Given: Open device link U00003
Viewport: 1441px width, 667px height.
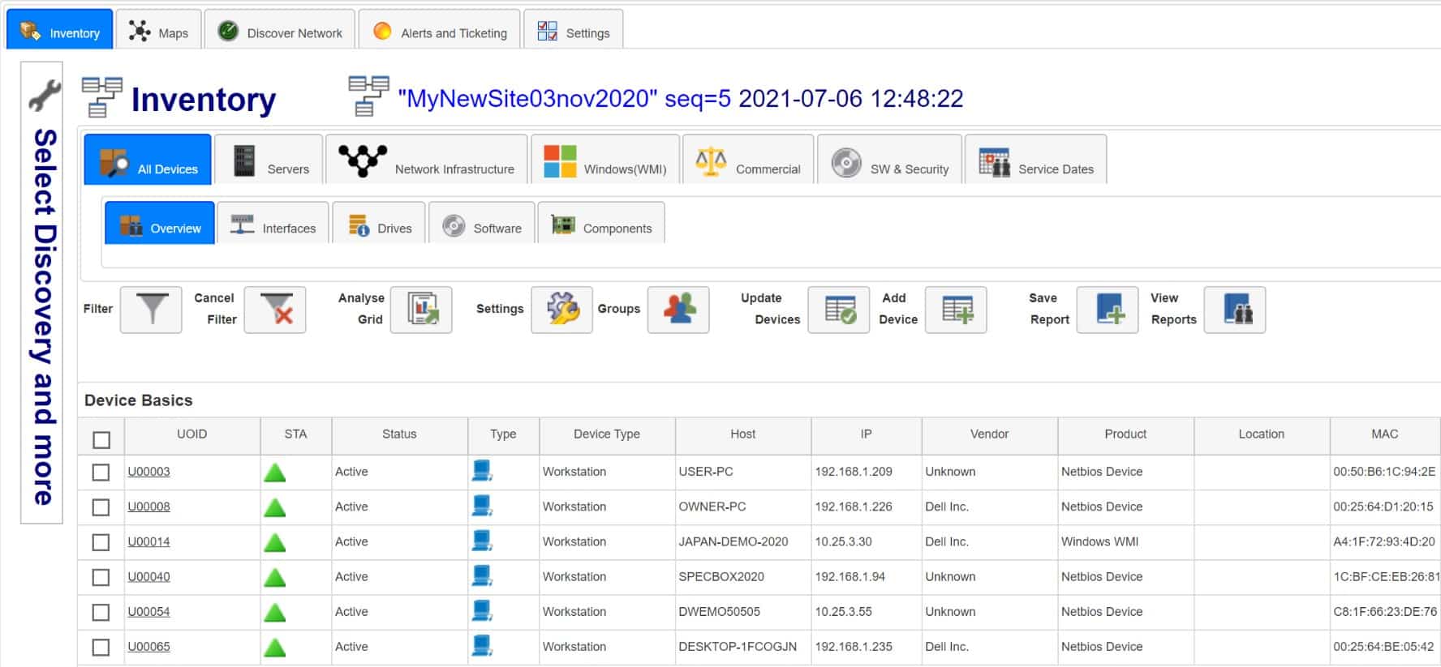Looking at the screenshot, I should (x=148, y=472).
